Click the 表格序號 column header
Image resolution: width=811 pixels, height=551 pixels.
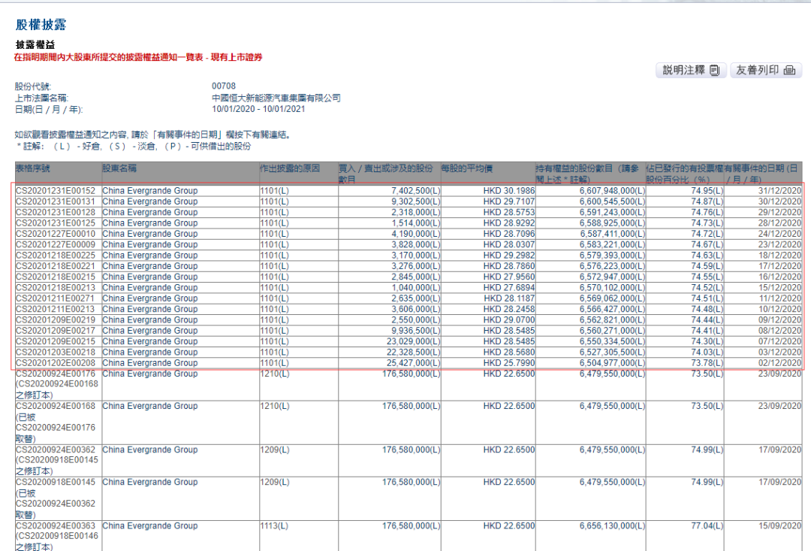pyautogui.click(x=32, y=168)
